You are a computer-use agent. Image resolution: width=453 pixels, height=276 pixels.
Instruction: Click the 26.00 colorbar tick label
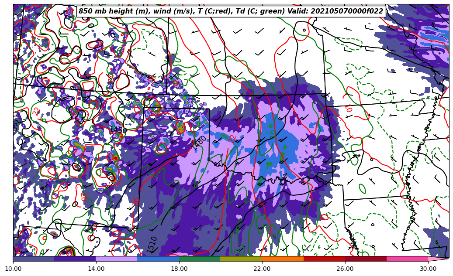(345, 269)
